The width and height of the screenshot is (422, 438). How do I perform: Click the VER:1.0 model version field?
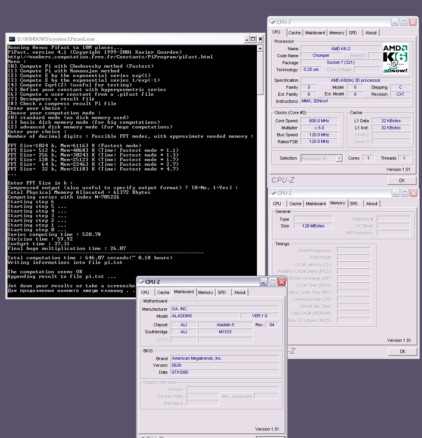click(x=260, y=316)
